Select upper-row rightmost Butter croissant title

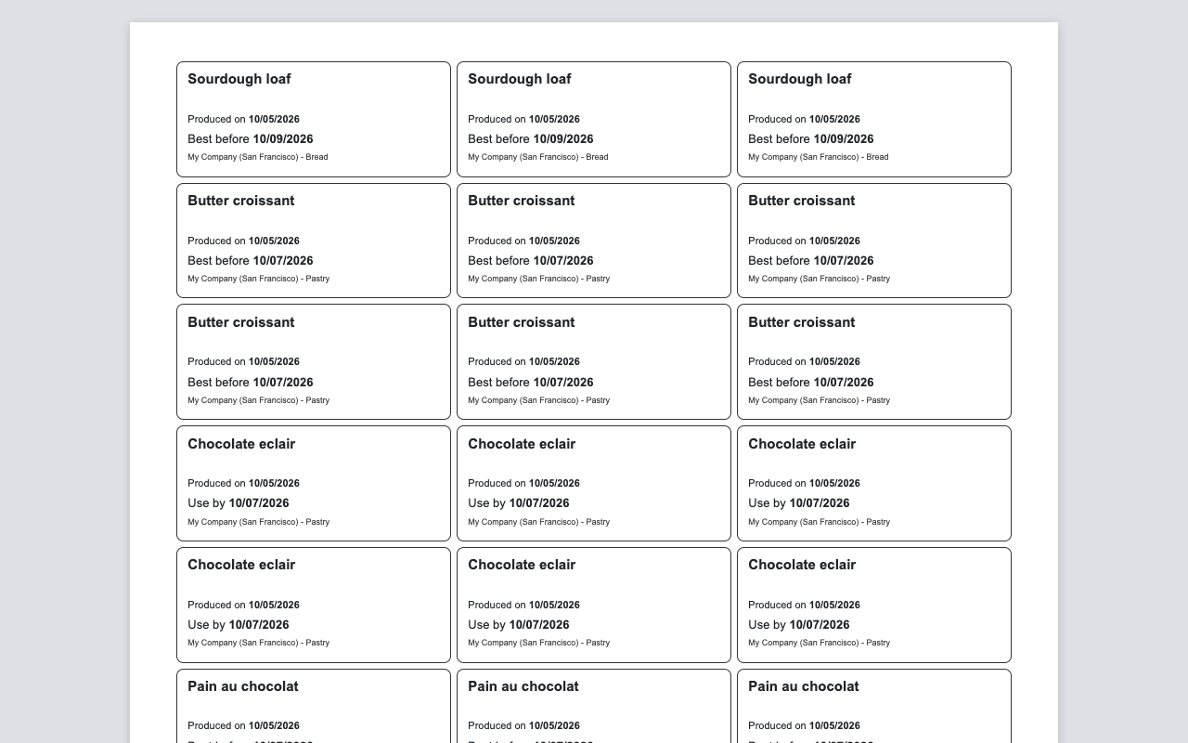coord(801,201)
